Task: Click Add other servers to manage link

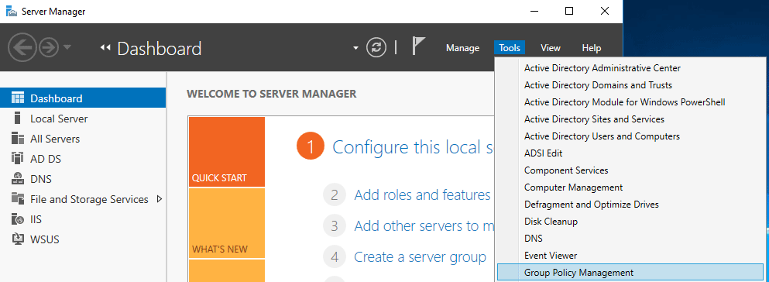Action: pos(424,226)
